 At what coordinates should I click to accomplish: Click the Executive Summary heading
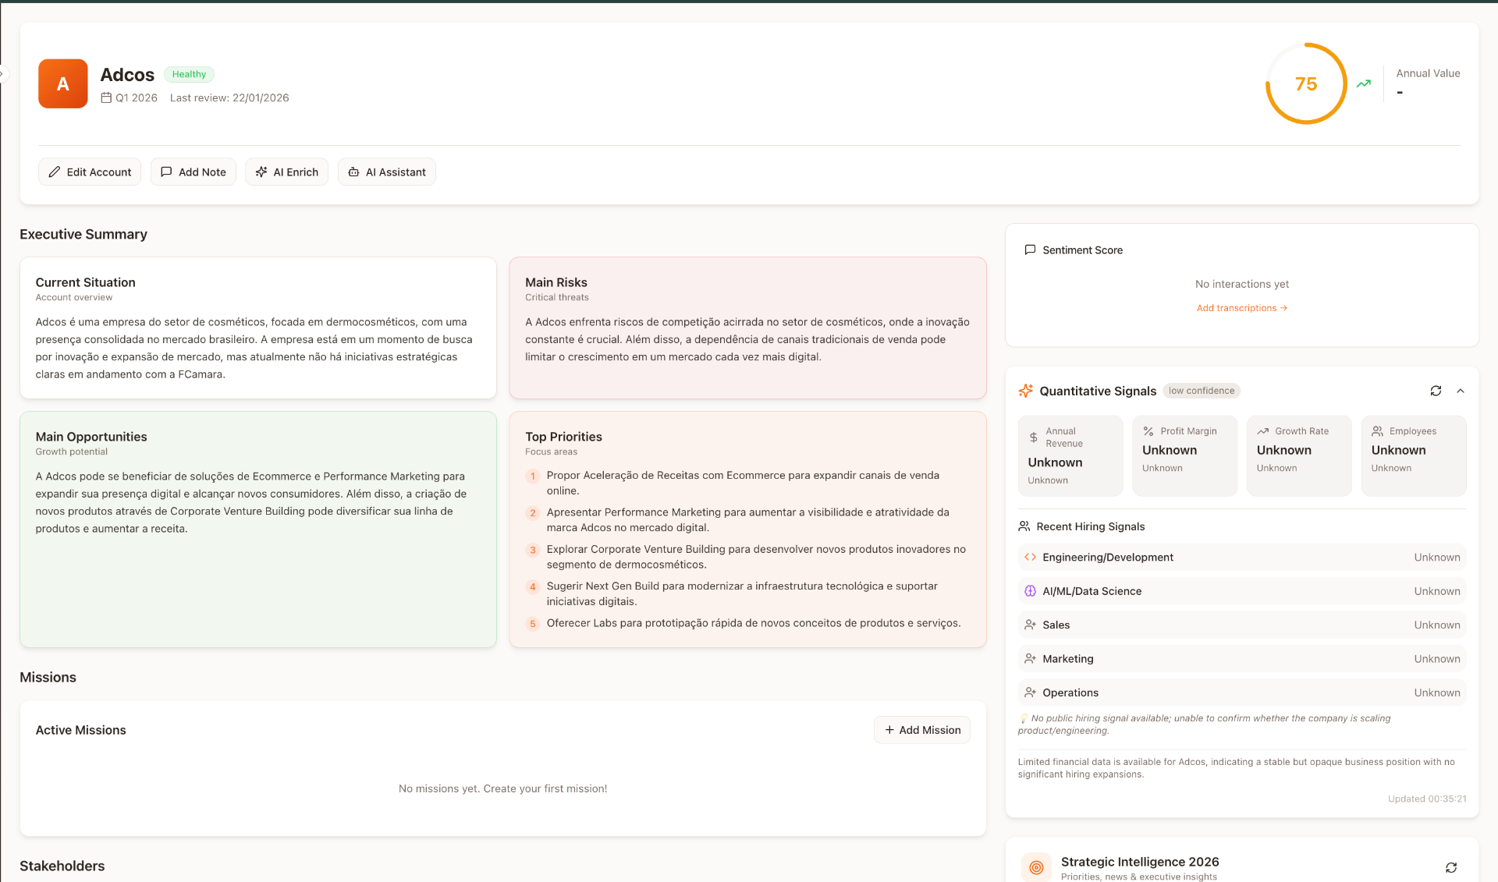tap(83, 234)
